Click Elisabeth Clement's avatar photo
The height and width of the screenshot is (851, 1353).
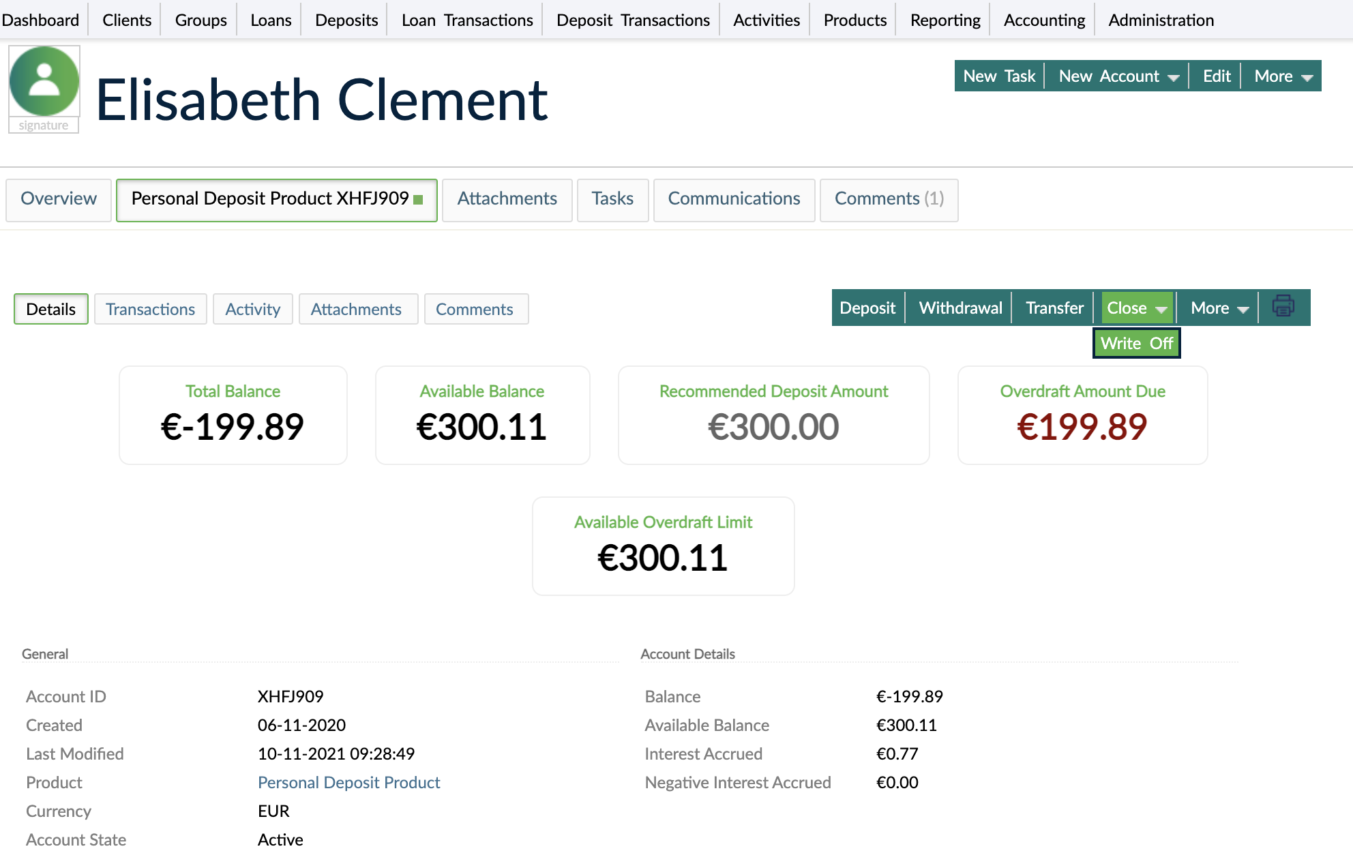[x=44, y=82]
